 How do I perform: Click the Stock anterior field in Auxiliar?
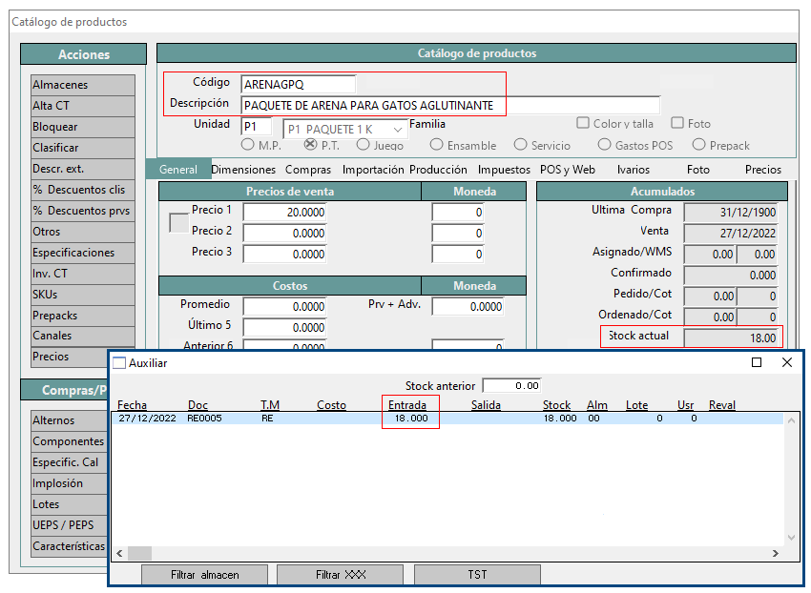(x=511, y=386)
